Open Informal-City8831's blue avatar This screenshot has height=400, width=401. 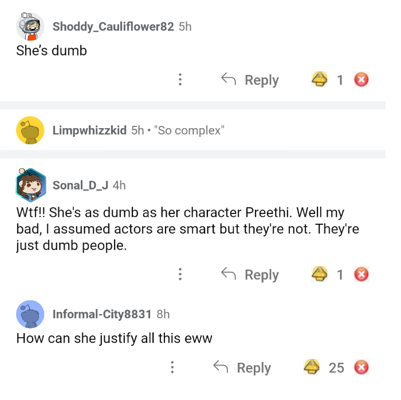30,314
